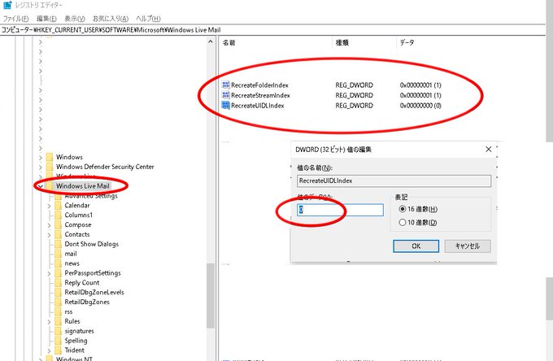Click the PerPassportSettings folder icon
Screen dimensions: 553x361
[59, 273]
